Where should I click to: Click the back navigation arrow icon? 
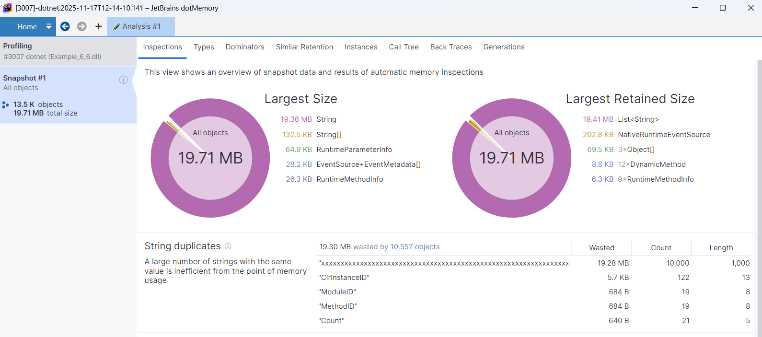[x=65, y=26]
